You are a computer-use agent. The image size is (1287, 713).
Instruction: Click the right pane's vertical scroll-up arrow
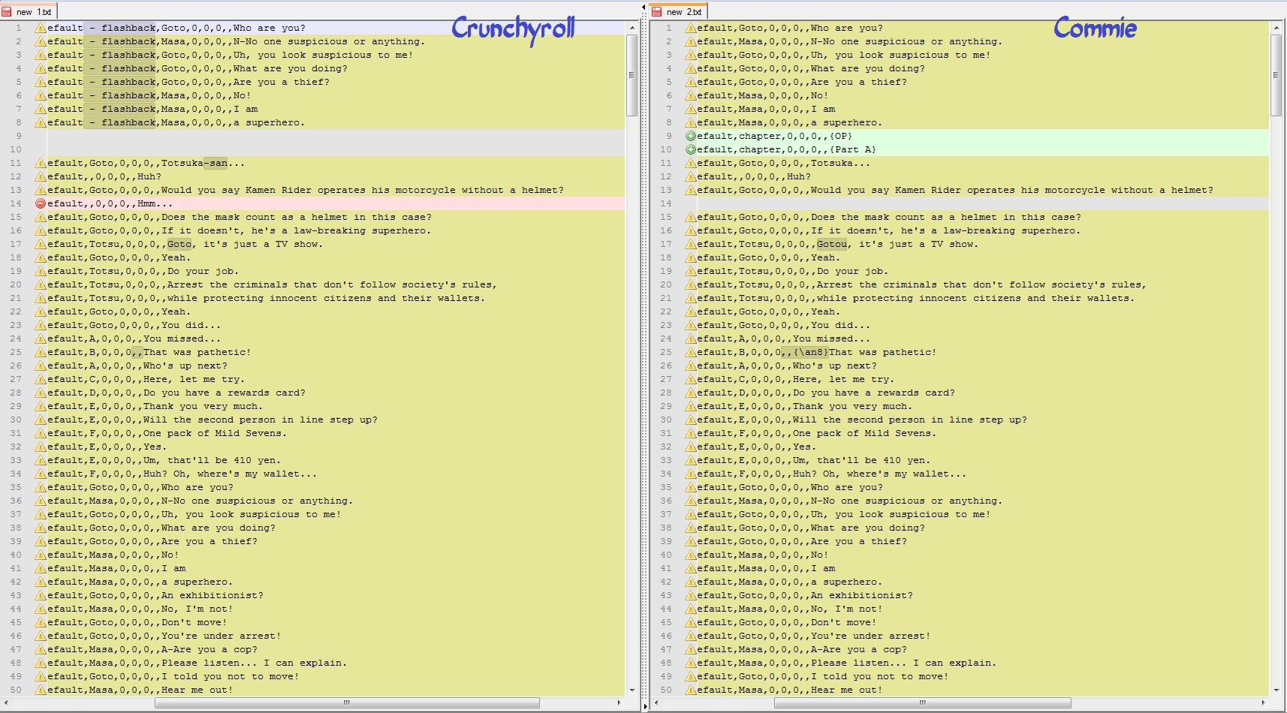coord(1276,27)
